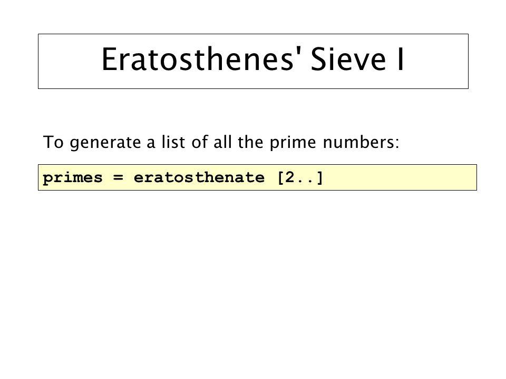Click the word "the" before "prime"
This screenshot has height=379, width=506.
coord(250,142)
